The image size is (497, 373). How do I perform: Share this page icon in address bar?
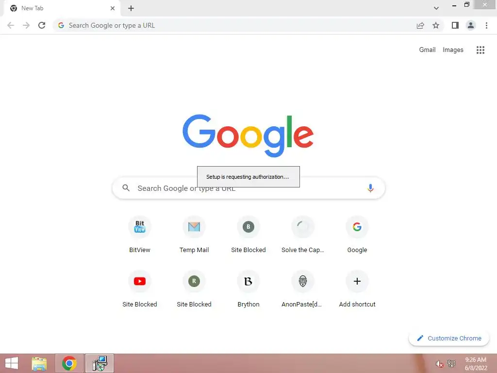(x=420, y=25)
